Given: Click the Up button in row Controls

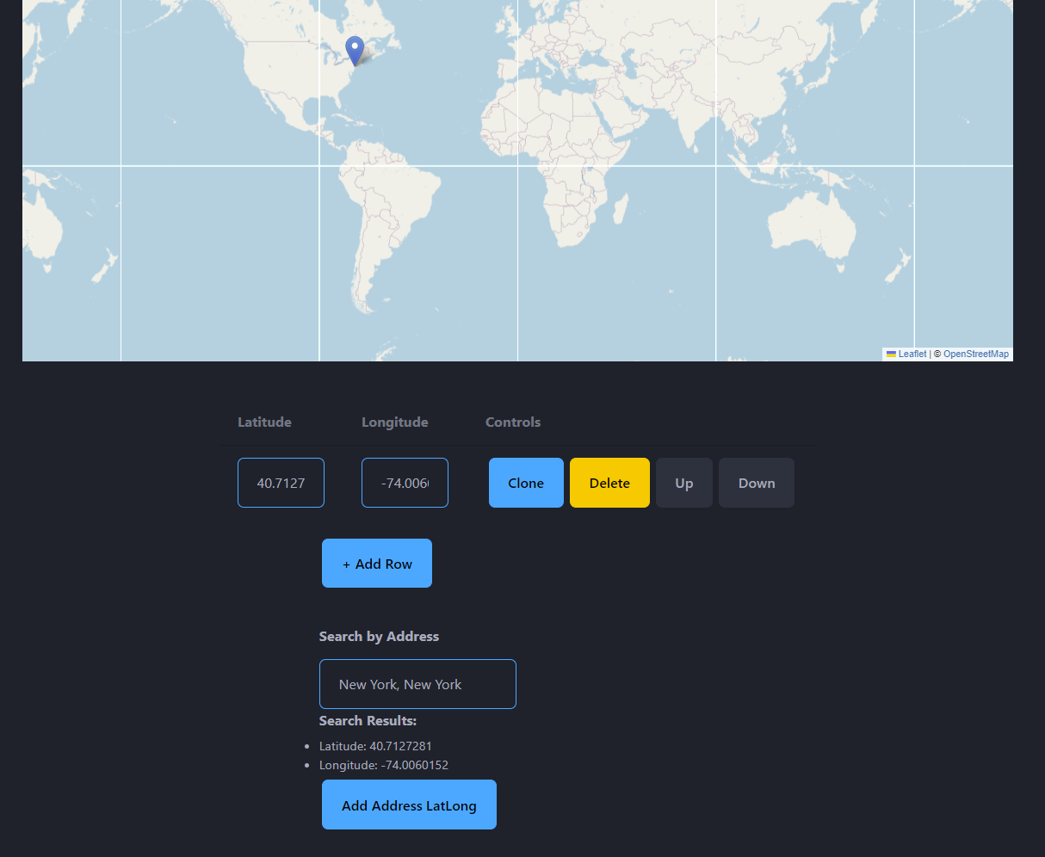Looking at the screenshot, I should point(684,483).
